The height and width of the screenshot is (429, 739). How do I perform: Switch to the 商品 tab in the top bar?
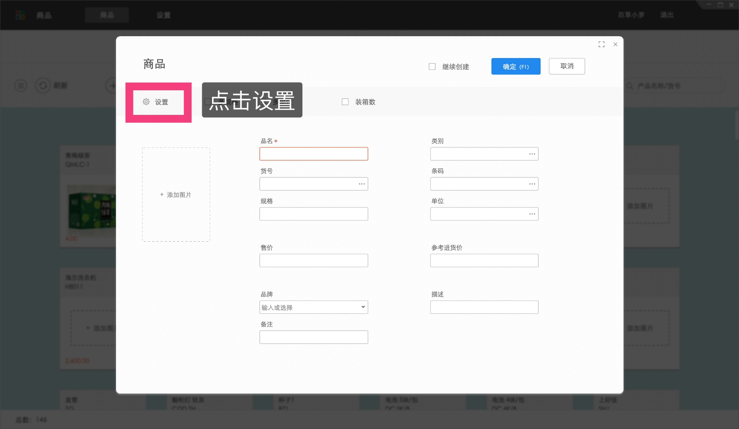pos(107,15)
